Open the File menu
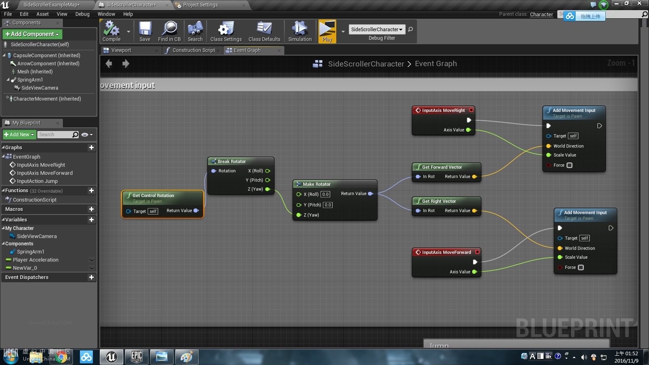The height and width of the screenshot is (365, 649). coord(8,14)
